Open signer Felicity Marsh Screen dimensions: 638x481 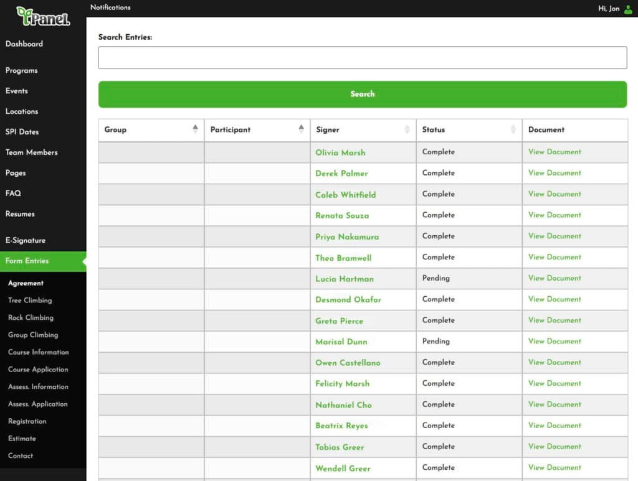click(342, 384)
